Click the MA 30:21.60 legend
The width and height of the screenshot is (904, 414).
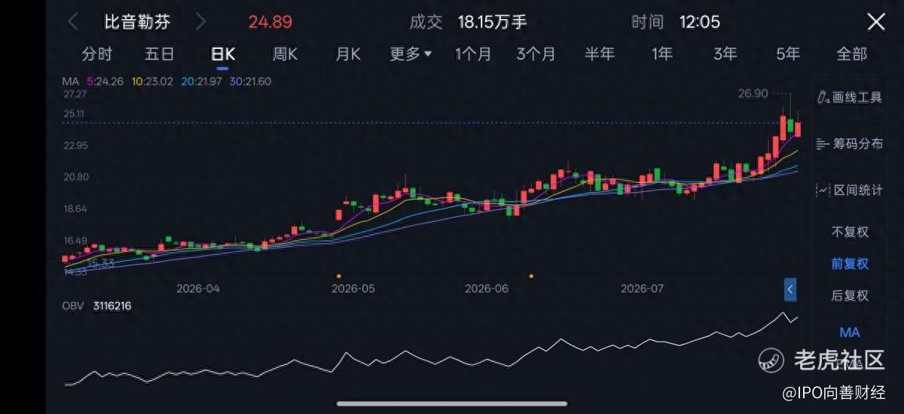pyautogui.click(x=250, y=81)
